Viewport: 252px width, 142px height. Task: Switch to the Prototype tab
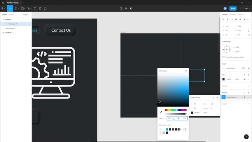(233, 15)
